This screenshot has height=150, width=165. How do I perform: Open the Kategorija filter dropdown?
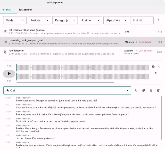pyautogui.click(x=65, y=20)
